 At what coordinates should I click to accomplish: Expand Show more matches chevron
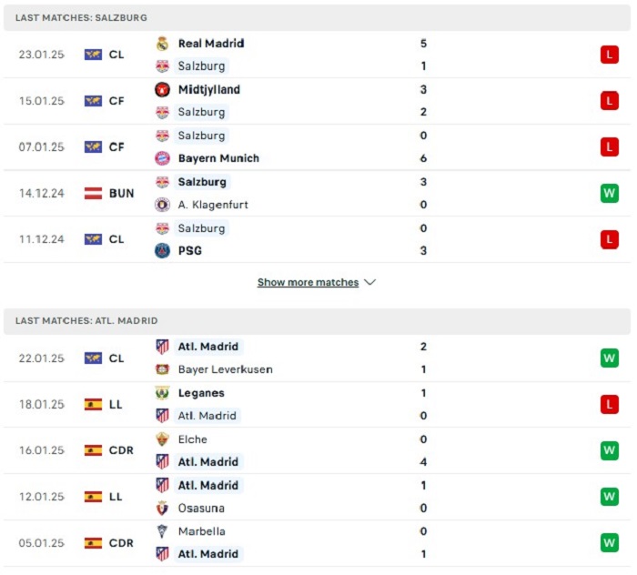point(369,282)
